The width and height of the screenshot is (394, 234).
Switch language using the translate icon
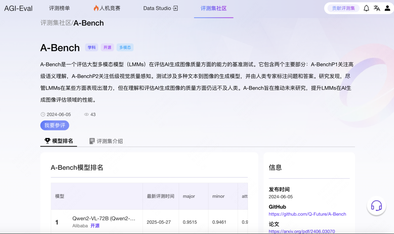coord(376,8)
